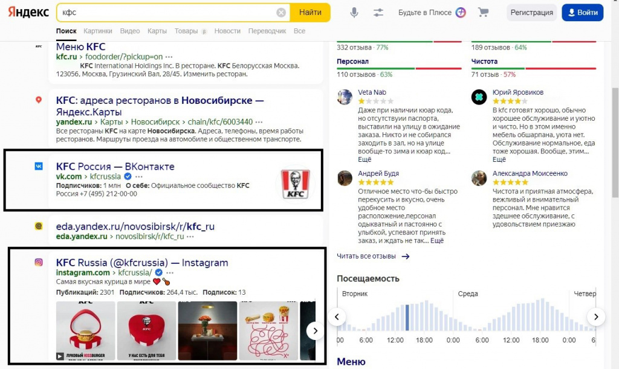Click Veta Nab reviewer avatar
This screenshot has width=619, height=369.
(345, 97)
